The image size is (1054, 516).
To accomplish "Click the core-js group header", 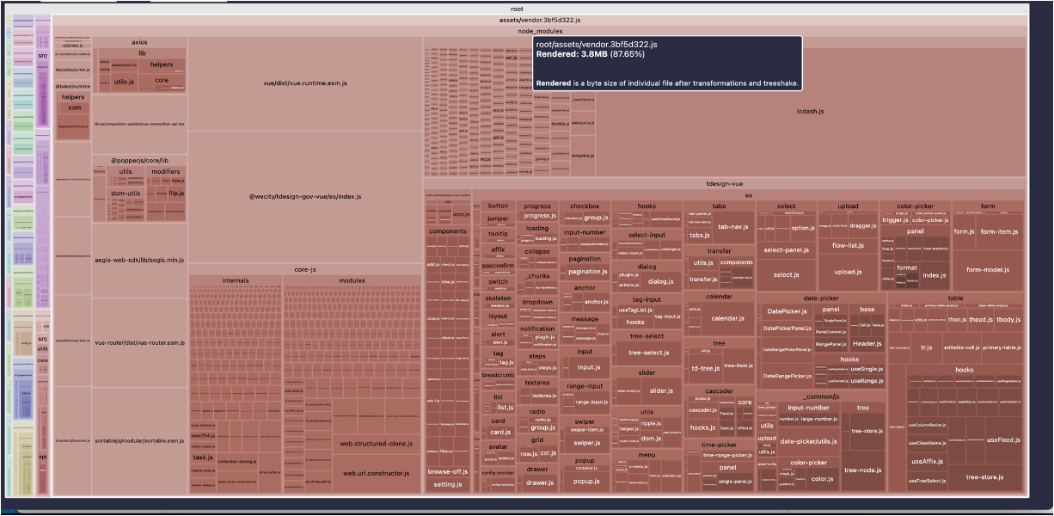I will [306, 269].
